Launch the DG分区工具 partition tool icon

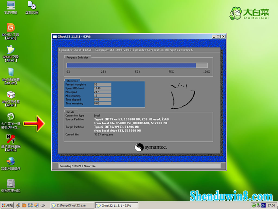[11, 31]
